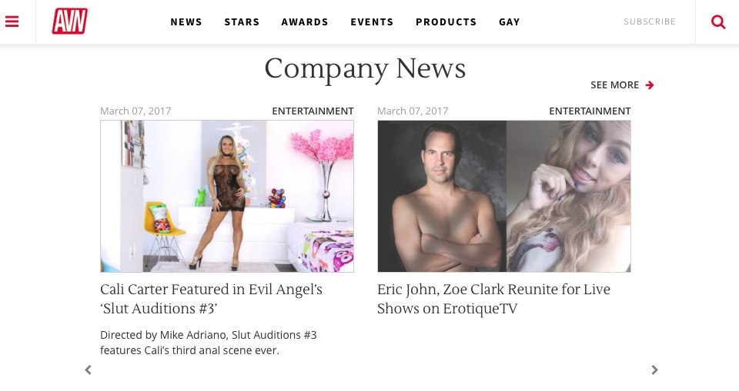Image resolution: width=739 pixels, height=391 pixels.
Task: Click the Entertainment tag above the second article
Action: click(x=590, y=111)
